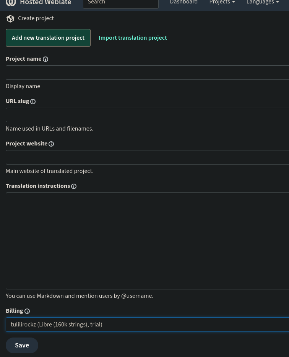This screenshot has width=289, height=357.
Task: Expand the Languages dropdown menu
Action: pos(262,3)
